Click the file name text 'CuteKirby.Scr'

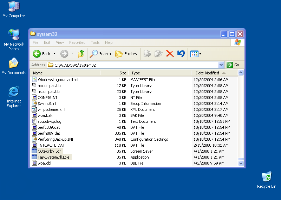[49, 151]
